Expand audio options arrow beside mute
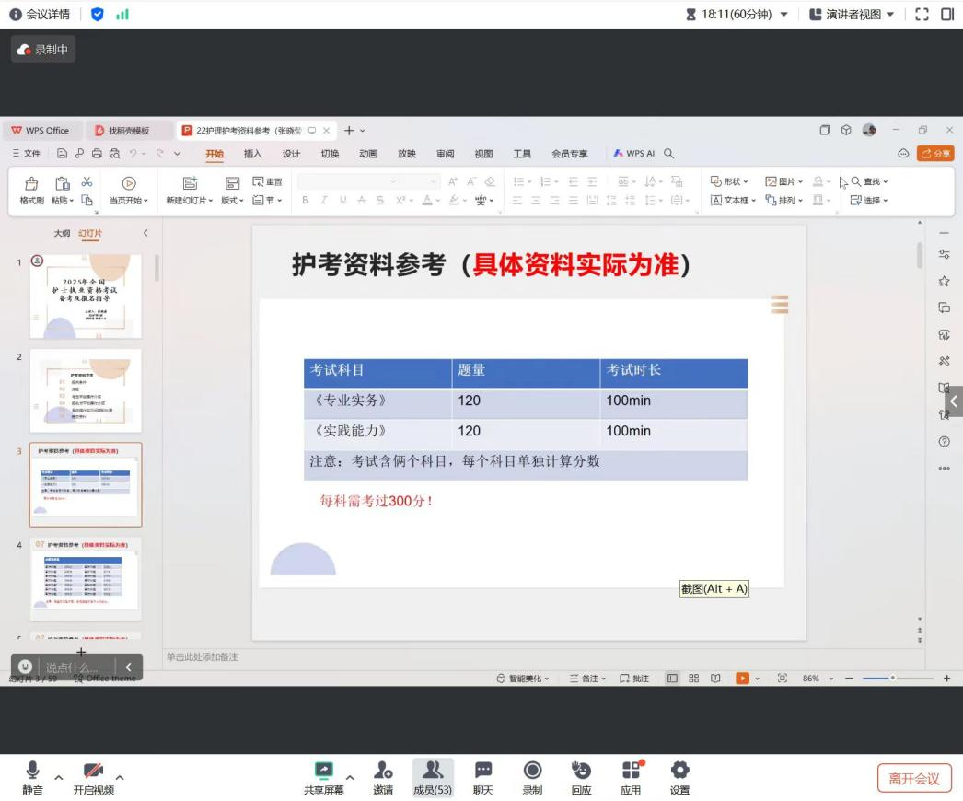 (x=59, y=778)
